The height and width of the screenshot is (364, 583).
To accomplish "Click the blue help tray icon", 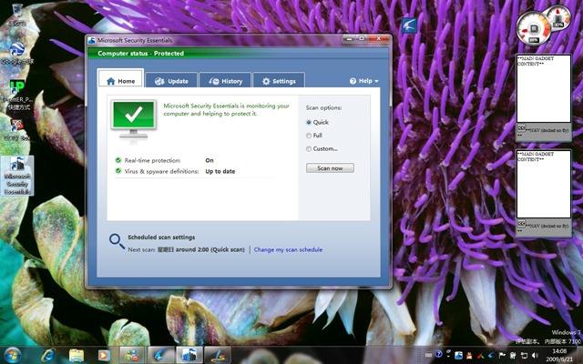I will 439,355.
